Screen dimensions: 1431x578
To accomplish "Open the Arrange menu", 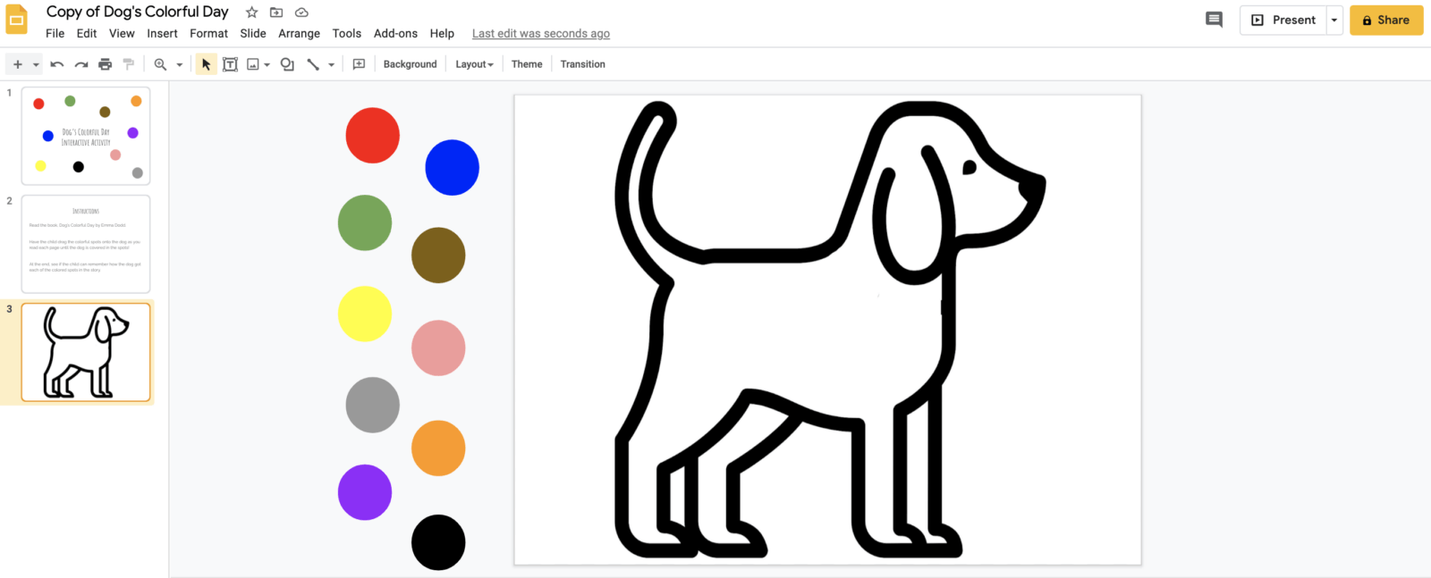I will (x=299, y=34).
